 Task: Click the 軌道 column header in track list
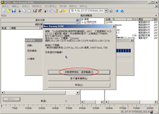click(6, 28)
